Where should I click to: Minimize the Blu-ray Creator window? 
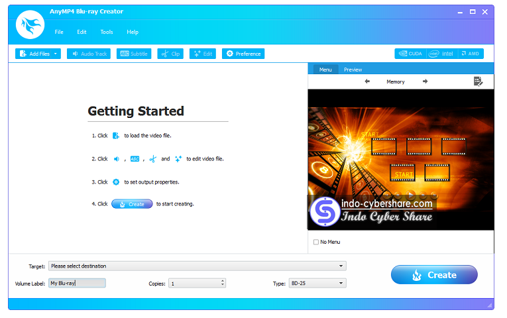coord(460,13)
